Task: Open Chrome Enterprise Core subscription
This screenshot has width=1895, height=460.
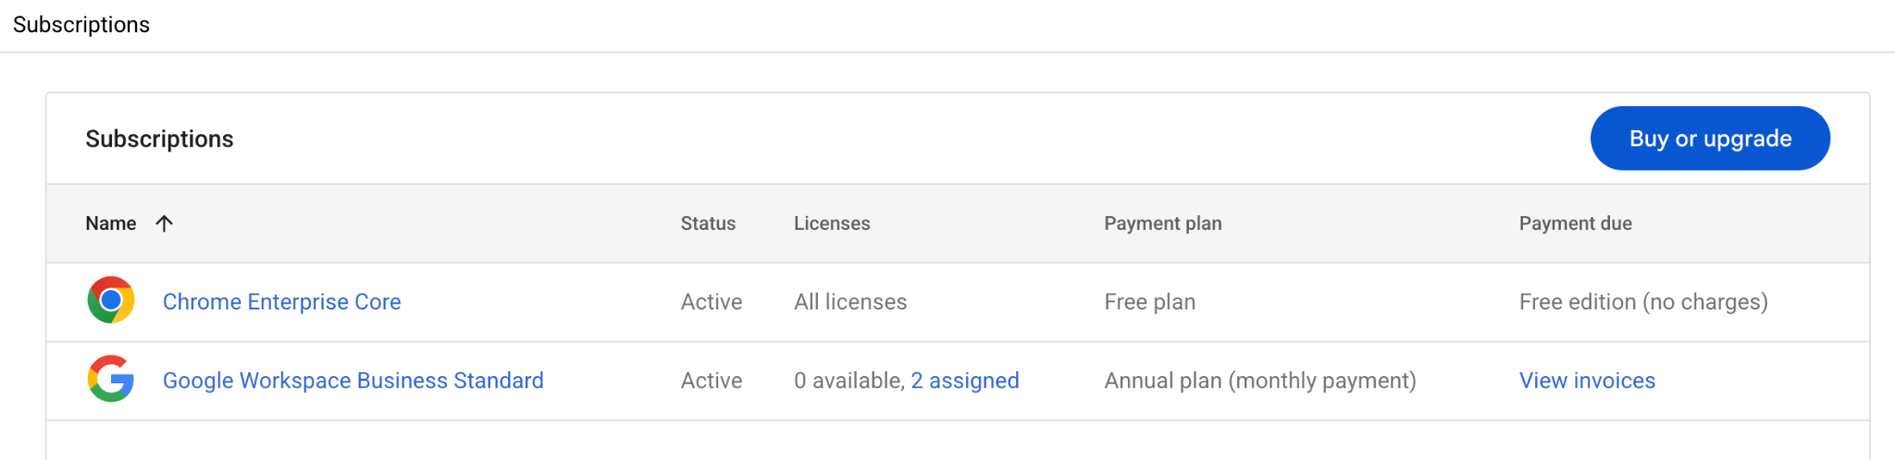Action: pos(281,302)
